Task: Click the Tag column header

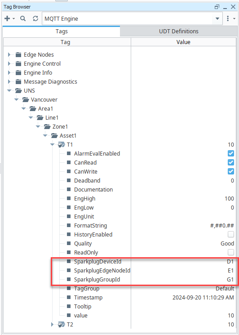Action: coord(65,42)
